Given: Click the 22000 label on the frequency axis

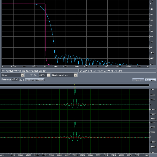Looking at the screenshot, I should click(45, 66).
